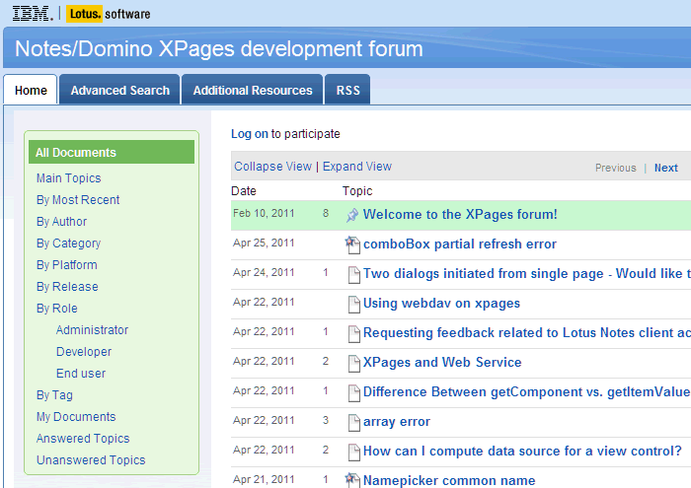691x488 pixels.
Task: Open Welcome to the XPages forum topic
Action: click(460, 214)
